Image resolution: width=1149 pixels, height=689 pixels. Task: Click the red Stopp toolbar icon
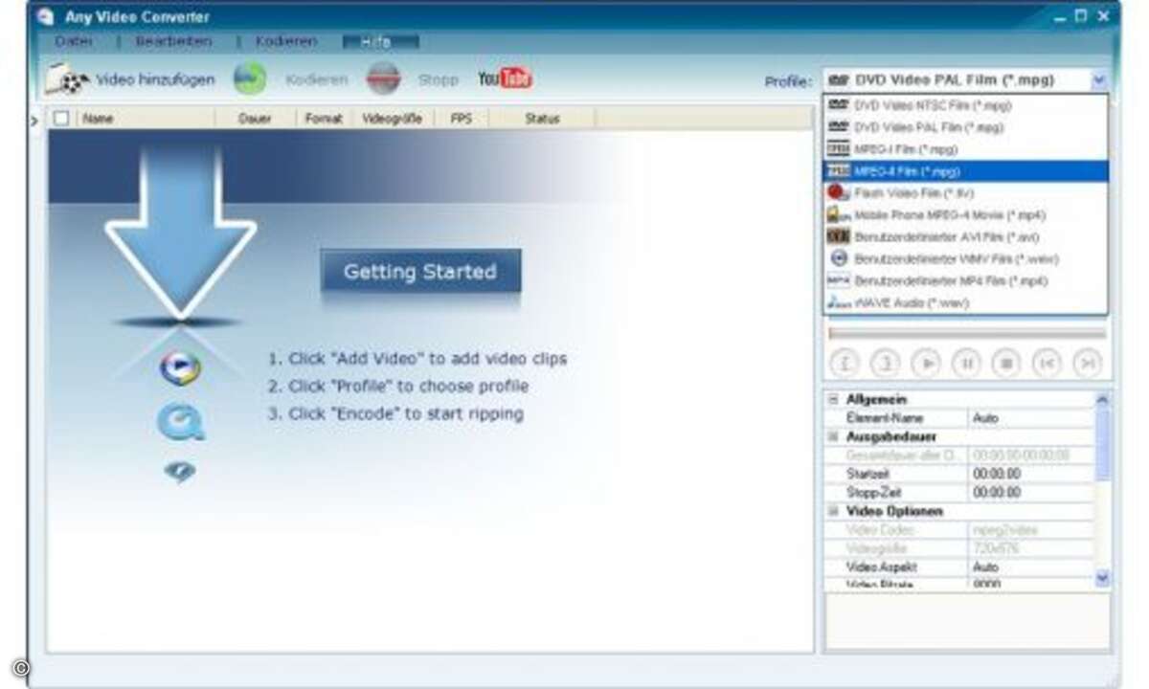pos(383,79)
